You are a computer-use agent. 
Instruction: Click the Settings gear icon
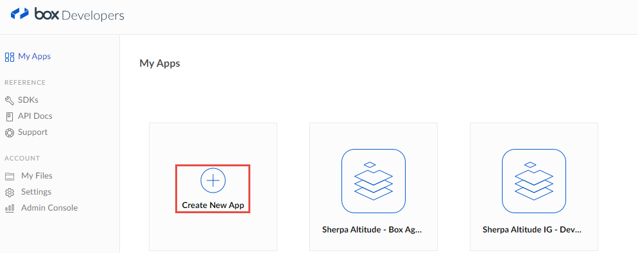10,192
